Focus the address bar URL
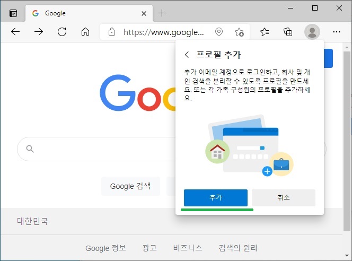This screenshot has height=261, width=352. (x=164, y=32)
